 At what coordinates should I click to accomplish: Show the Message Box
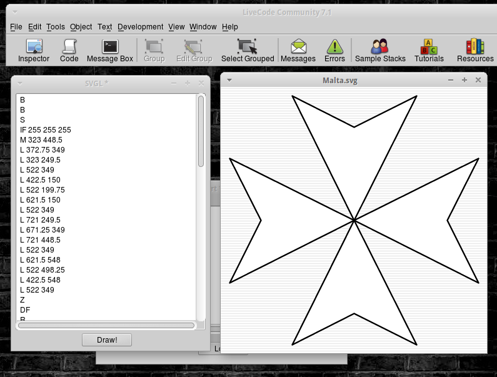tap(110, 50)
